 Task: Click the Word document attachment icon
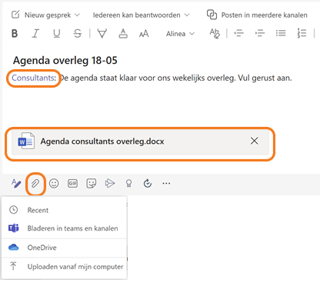pos(26,141)
